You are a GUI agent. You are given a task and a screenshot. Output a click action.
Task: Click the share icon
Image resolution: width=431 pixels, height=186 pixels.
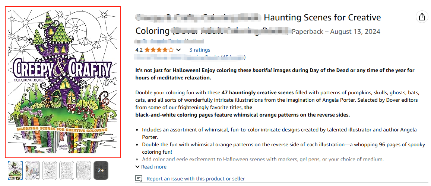tap(422, 17)
